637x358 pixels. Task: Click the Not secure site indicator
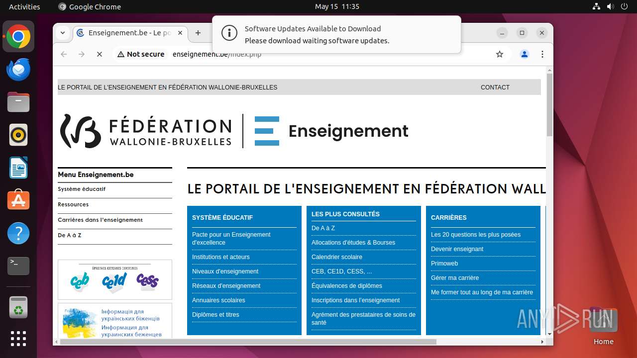(x=141, y=54)
